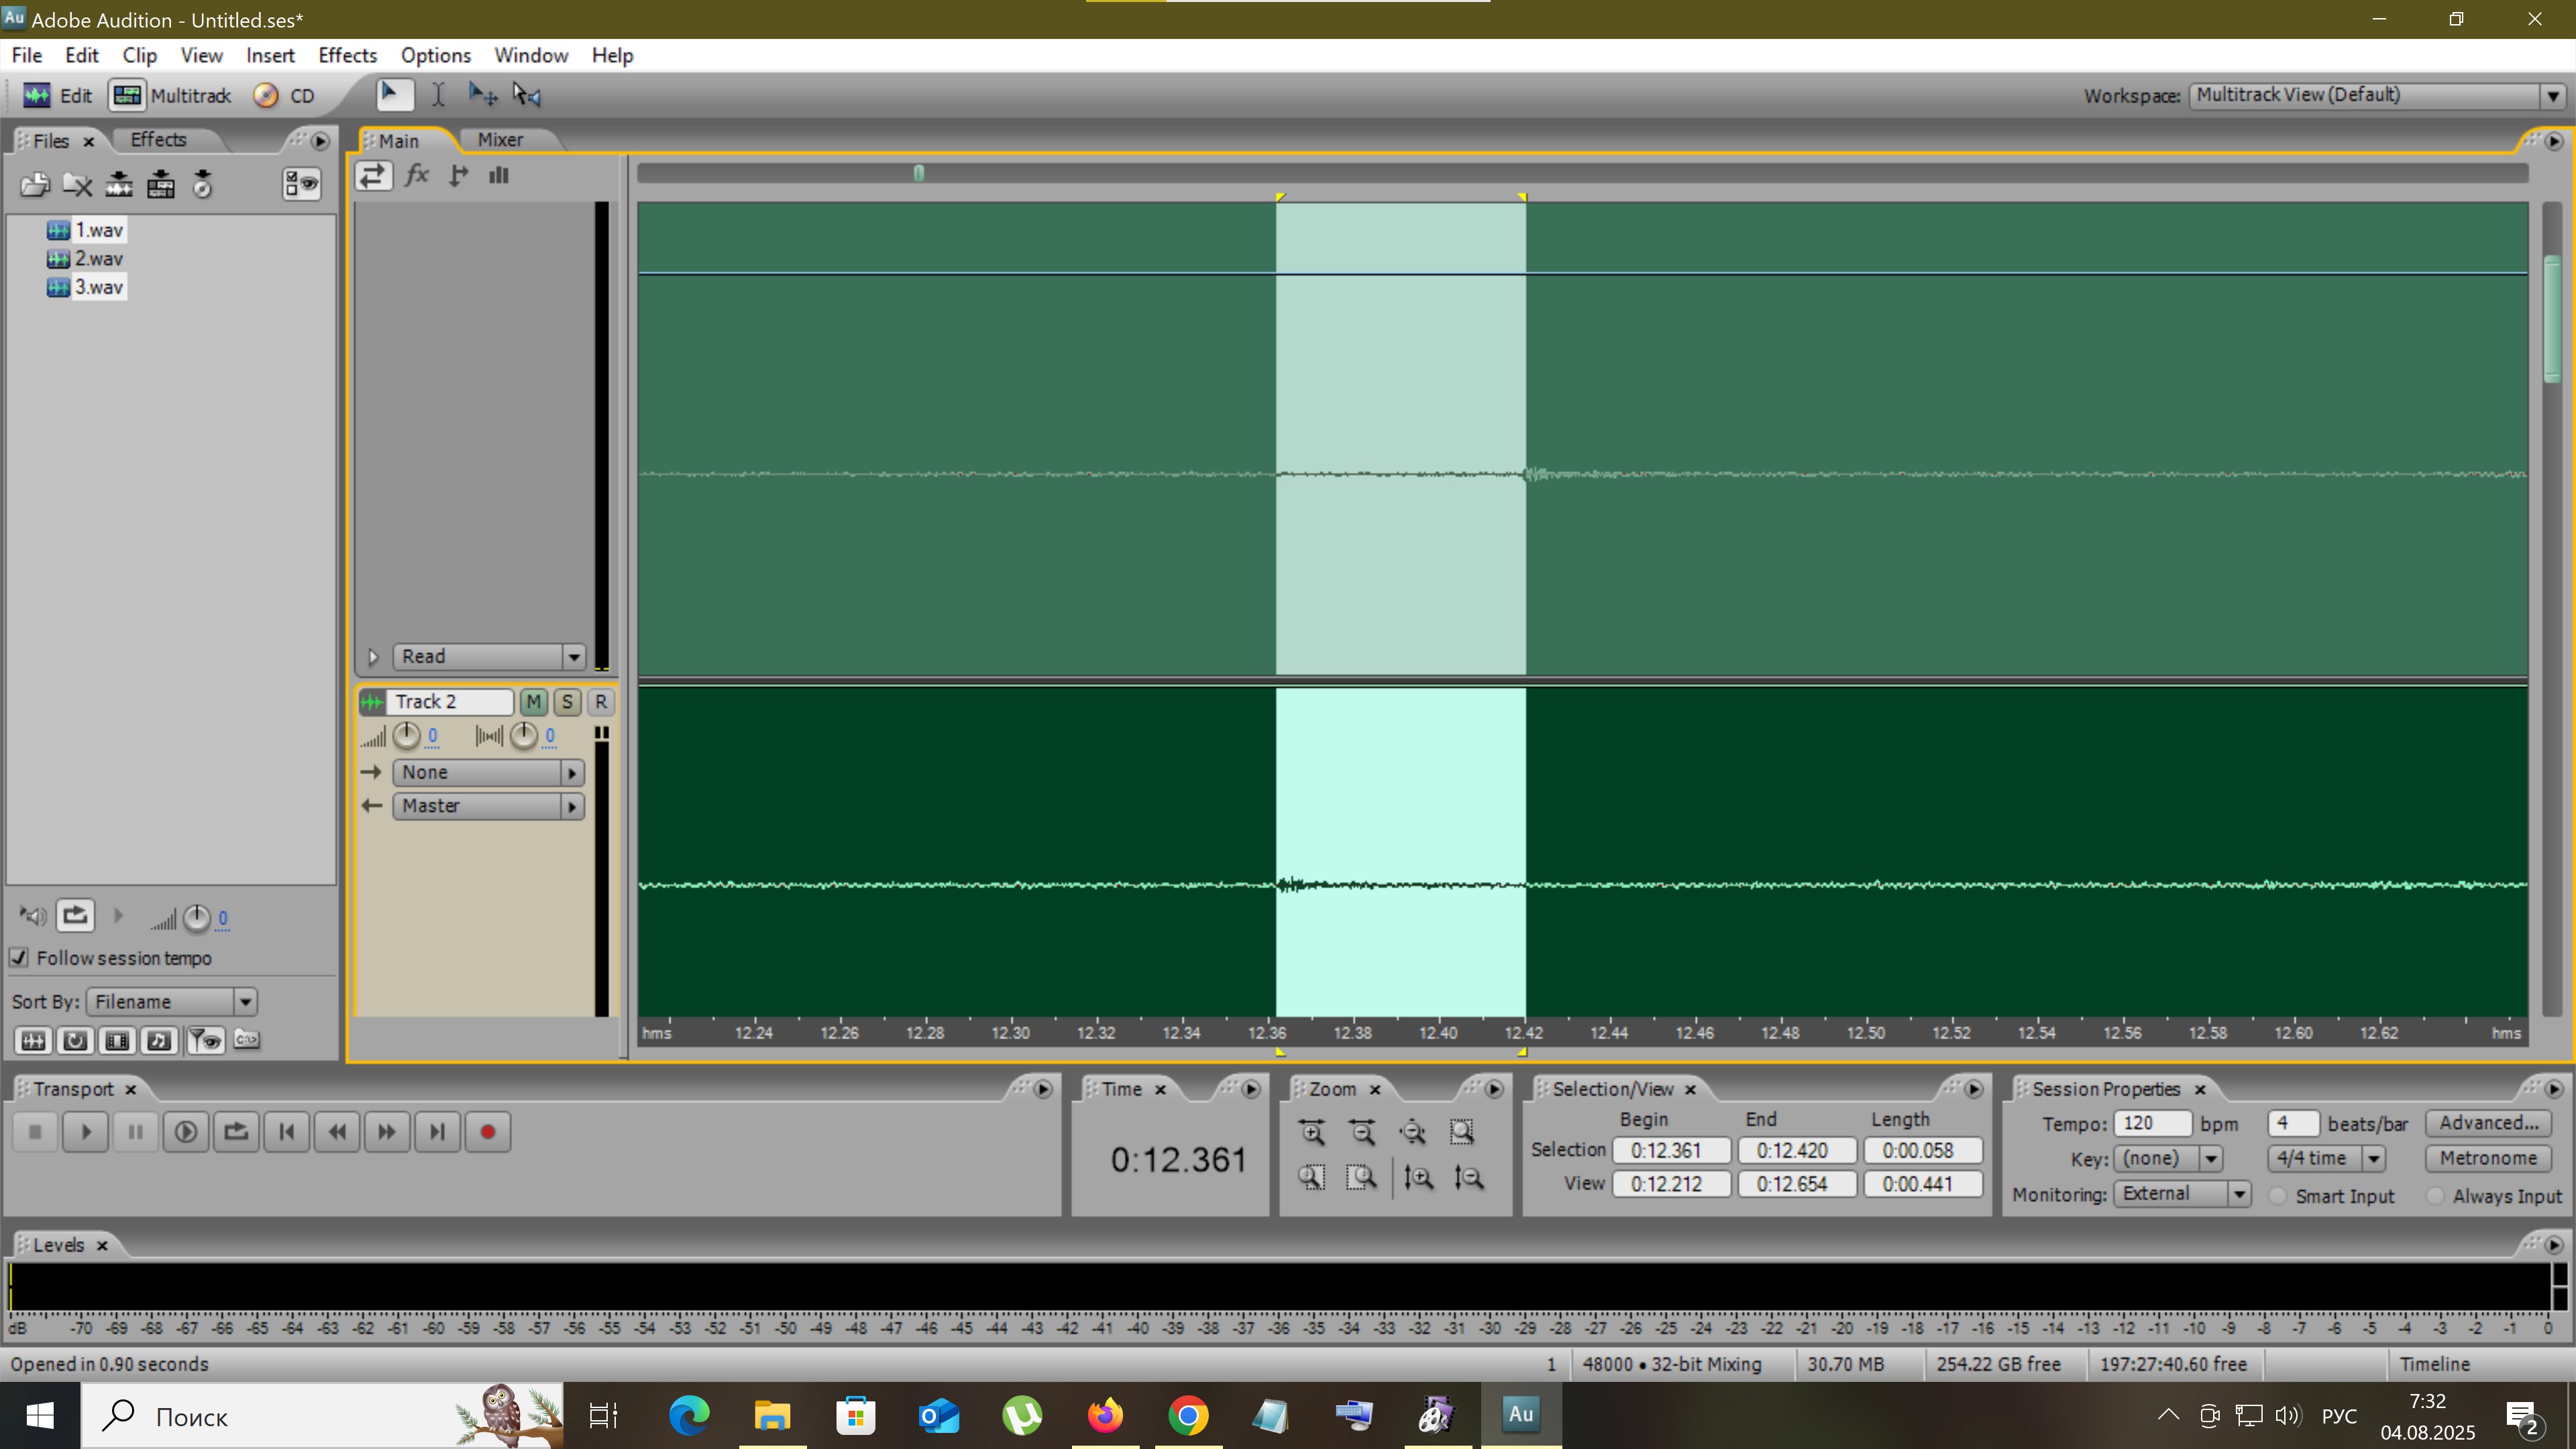This screenshot has width=2576, height=1449.
Task: Show the track mixer bars icon
Action: pos(499,176)
